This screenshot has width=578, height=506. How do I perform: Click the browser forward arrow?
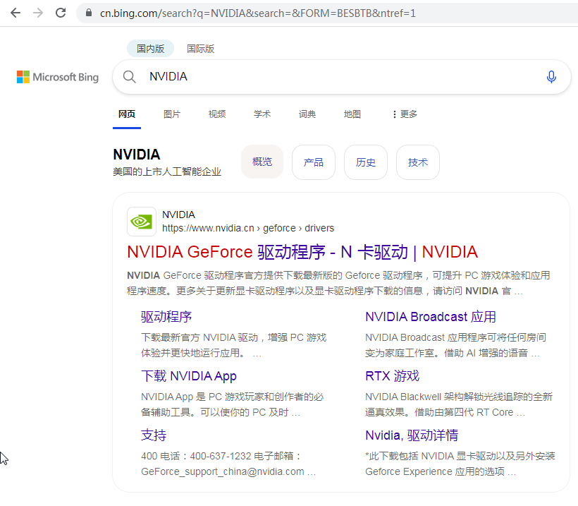[x=38, y=13]
